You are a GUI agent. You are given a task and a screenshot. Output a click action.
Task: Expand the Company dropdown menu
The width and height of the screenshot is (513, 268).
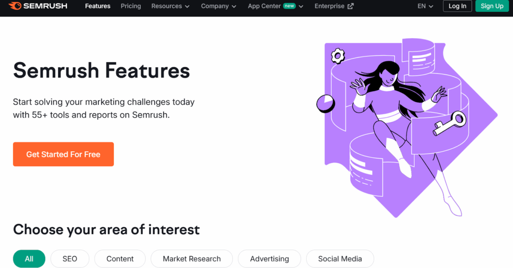click(x=218, y=7)
